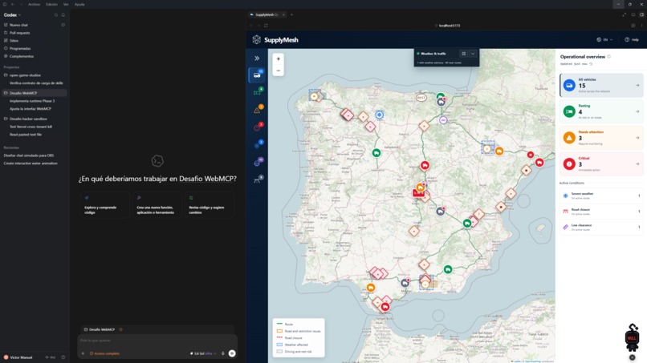Open the 'Implementa runtime Phase 3' chat

pyautogui.click(x=35, y=100)
